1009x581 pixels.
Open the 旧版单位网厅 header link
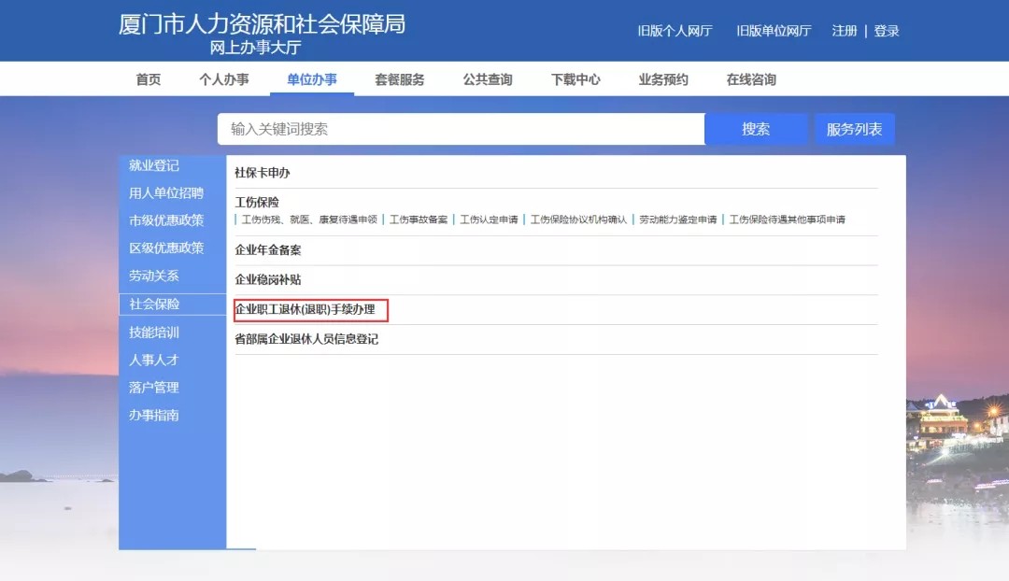point(774,31)
